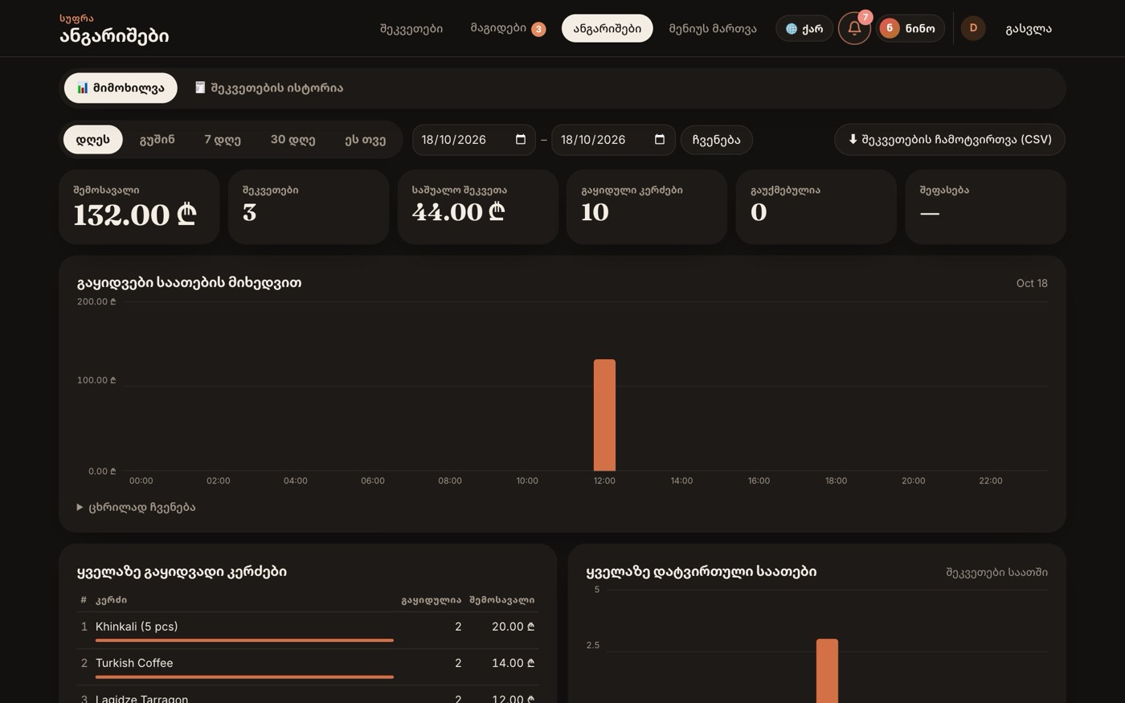Click საშუალო შეკვეთა value 44.00 ₾

coord(458,212)
